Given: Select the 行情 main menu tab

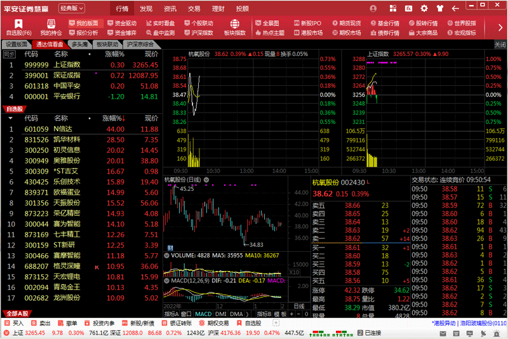Looking at the screenshot, I should pyautogui.click(x=122, y=9).
